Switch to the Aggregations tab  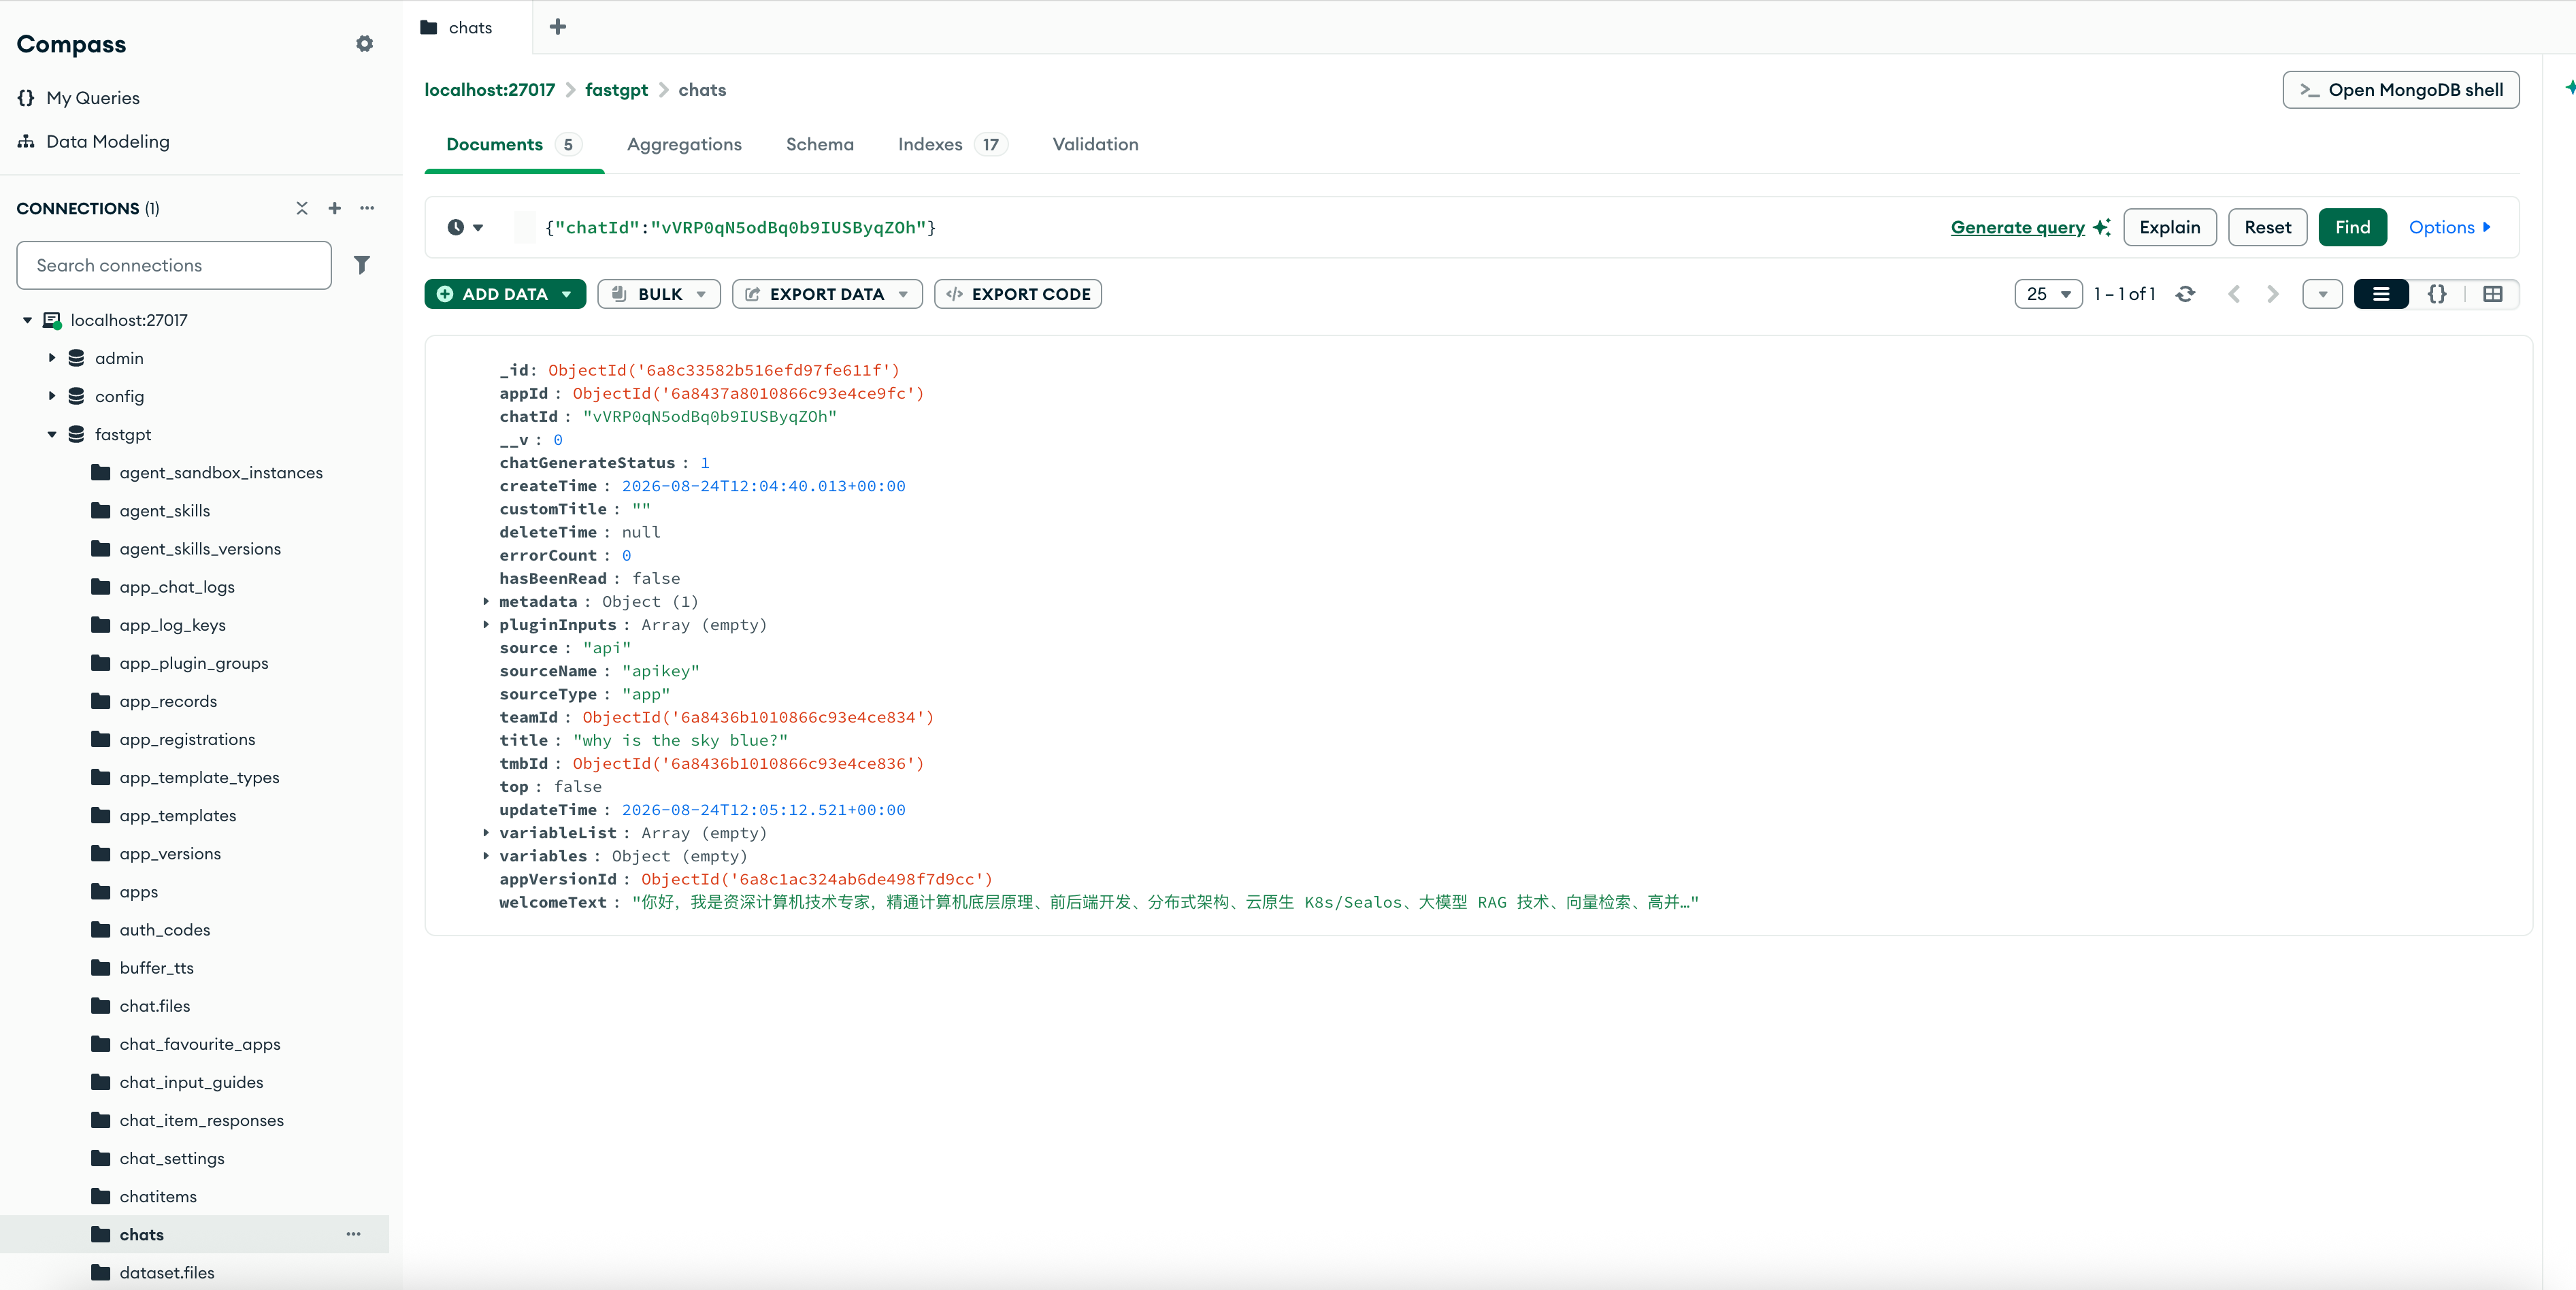point(684,145)
